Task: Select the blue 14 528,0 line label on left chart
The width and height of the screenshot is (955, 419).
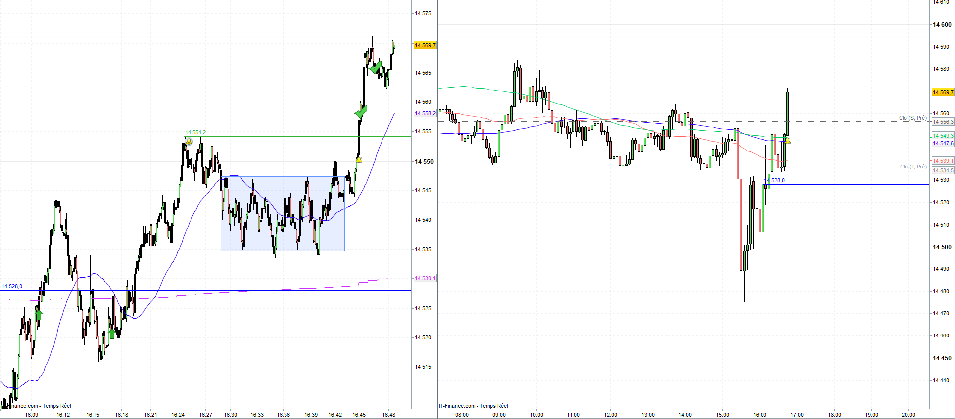Action: click(x=12, y=286)
